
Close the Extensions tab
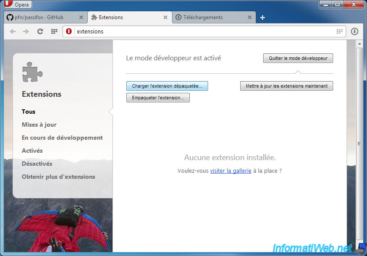tap(165, 17)
